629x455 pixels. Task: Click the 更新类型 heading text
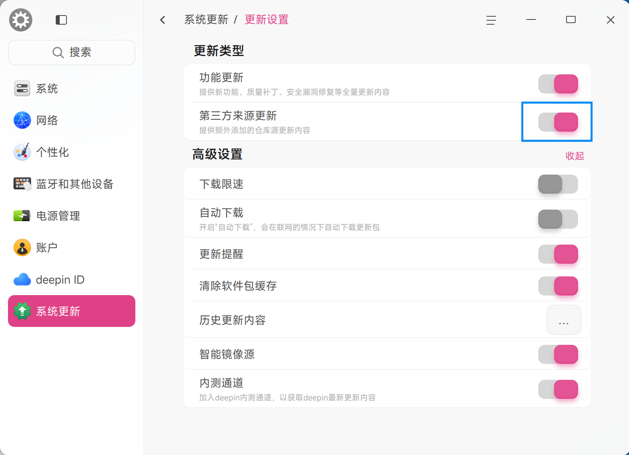(219, 51)
